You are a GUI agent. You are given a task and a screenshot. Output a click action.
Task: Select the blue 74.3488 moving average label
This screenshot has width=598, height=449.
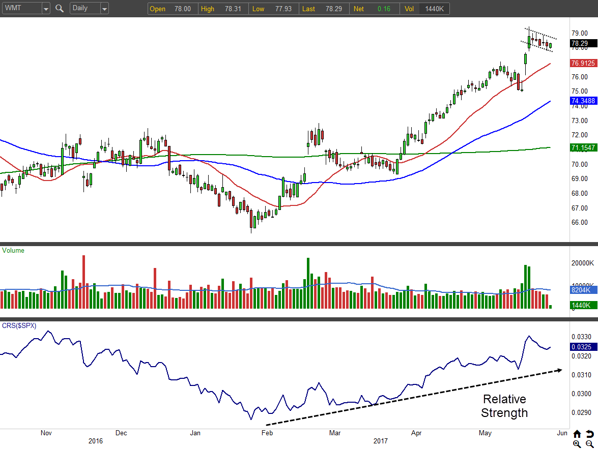pos(583,101)
